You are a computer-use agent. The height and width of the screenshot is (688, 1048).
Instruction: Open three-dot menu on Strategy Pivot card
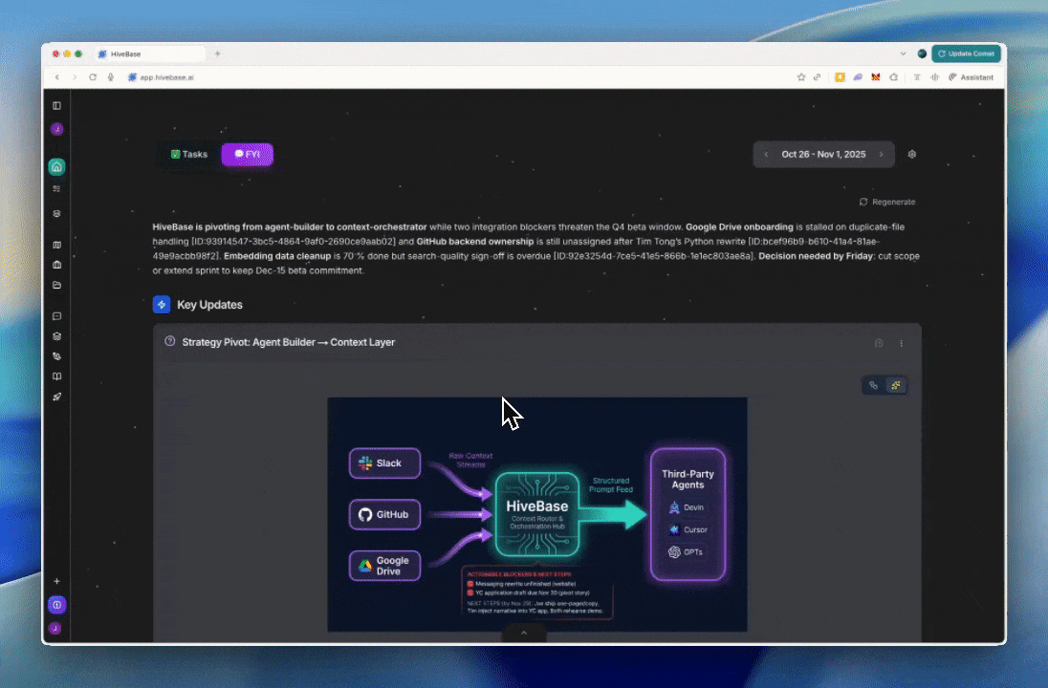(901, 343)
